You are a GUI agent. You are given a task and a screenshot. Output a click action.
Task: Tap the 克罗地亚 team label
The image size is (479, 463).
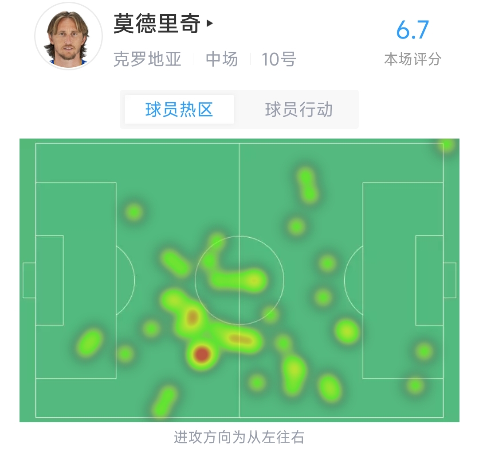pos(147,59)
